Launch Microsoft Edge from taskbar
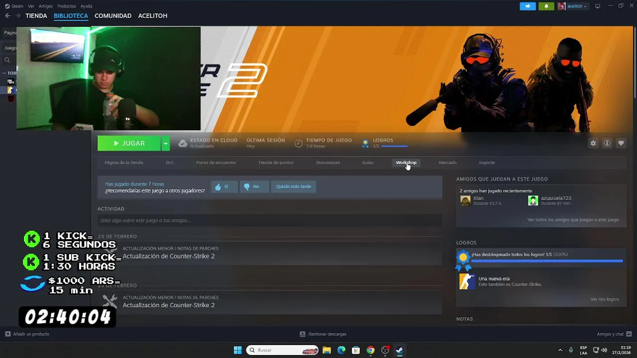The height and width of the screenshot is (358, 637). click(x=341, y=350)
